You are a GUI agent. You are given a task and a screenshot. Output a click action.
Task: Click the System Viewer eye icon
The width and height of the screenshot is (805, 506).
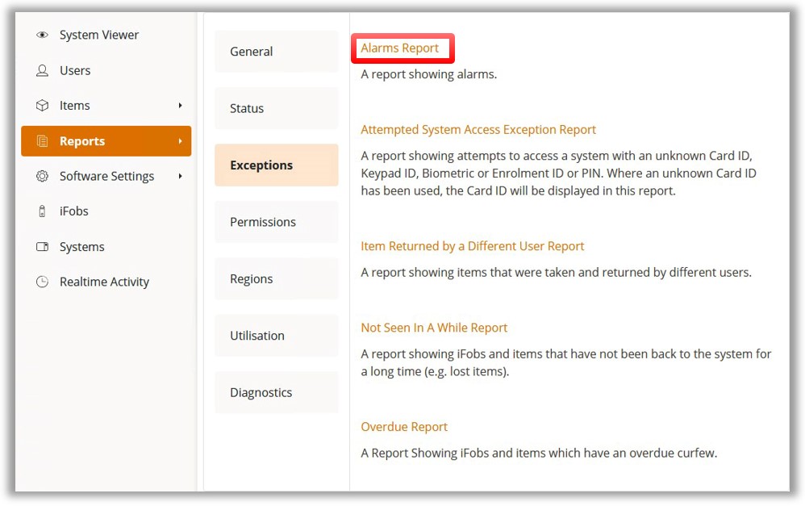coord(43,36)
